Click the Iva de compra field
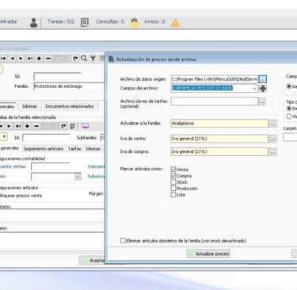 pos(219,152)
